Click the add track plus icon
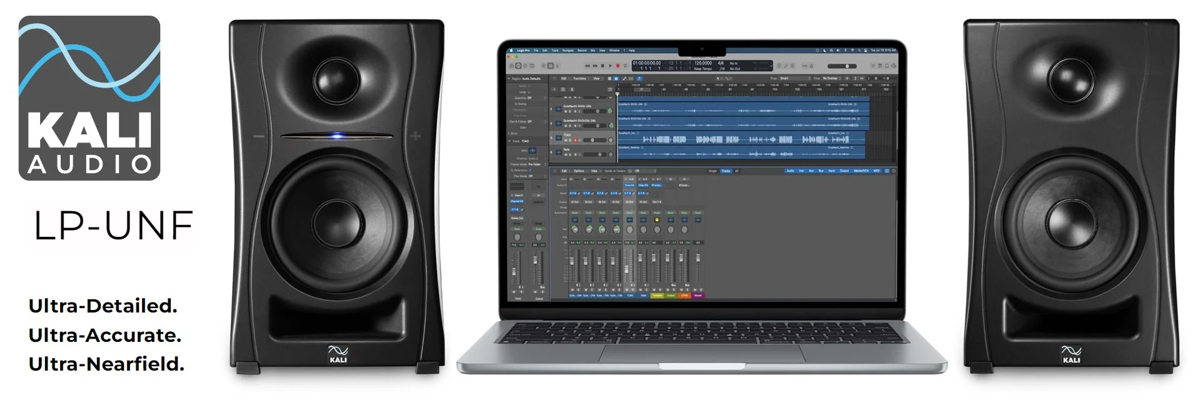The width and height of the screenshot is (1198, 400). pyautogui.click(x=554, y=89)
